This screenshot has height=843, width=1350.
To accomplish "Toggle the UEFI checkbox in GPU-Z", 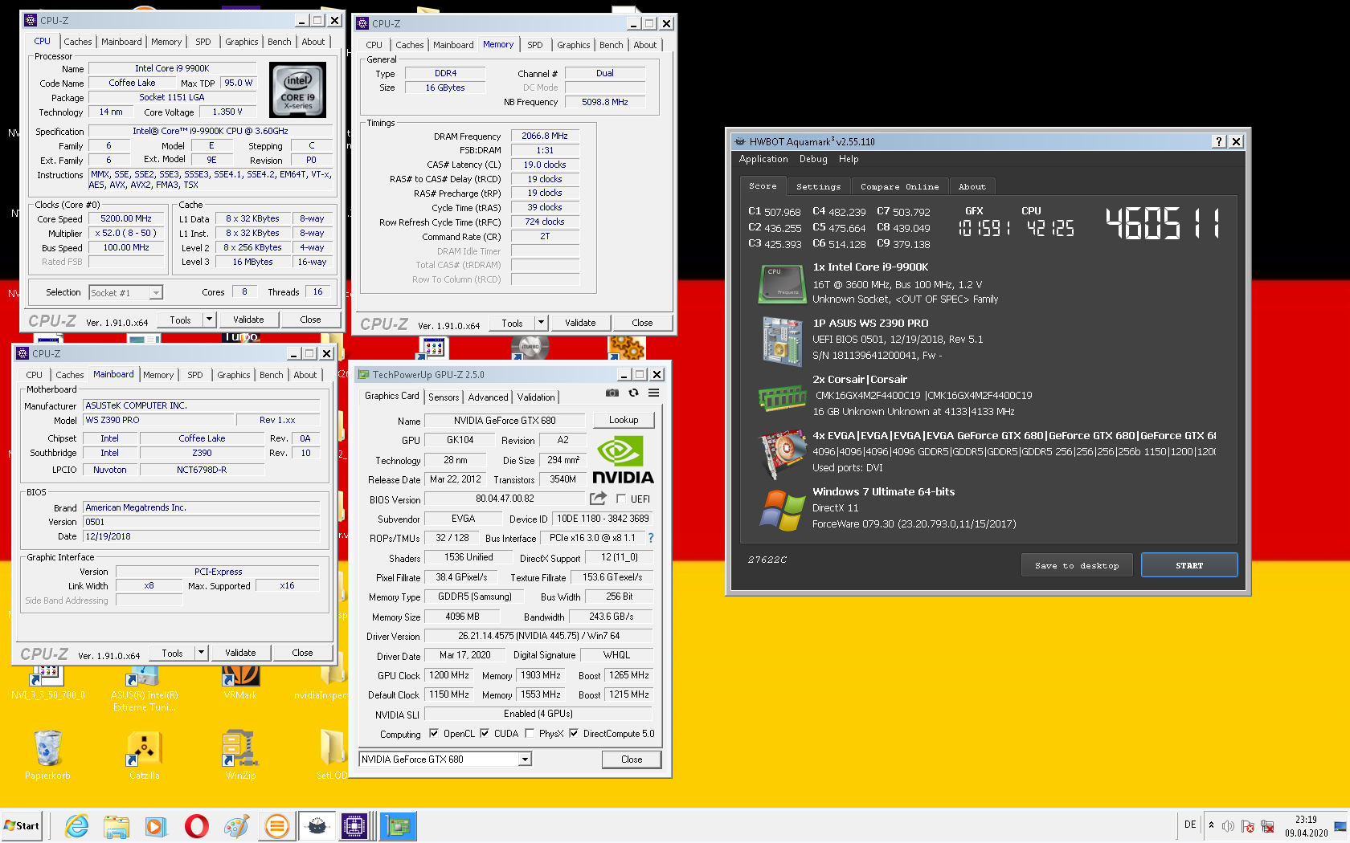I will point(621,499).
